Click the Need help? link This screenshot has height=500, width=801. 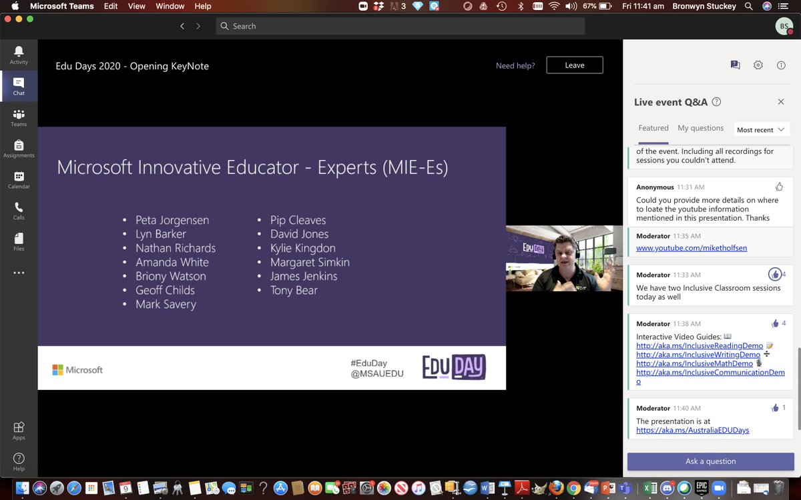click(x=515, y=65)
